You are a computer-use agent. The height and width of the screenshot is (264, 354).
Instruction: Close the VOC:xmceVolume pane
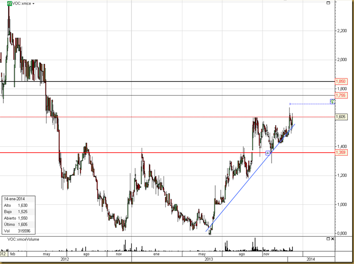(x=333, y=239)
